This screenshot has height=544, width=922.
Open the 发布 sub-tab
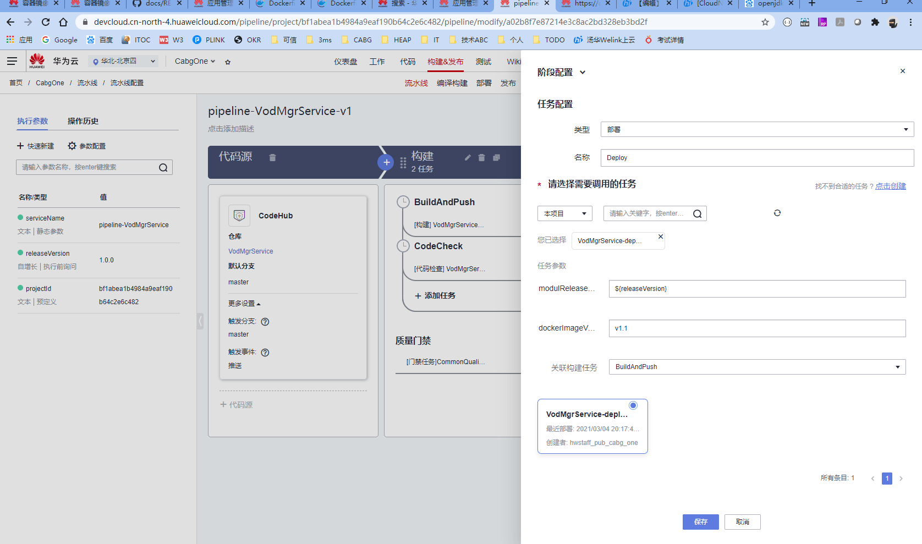(x=508, y=83)
